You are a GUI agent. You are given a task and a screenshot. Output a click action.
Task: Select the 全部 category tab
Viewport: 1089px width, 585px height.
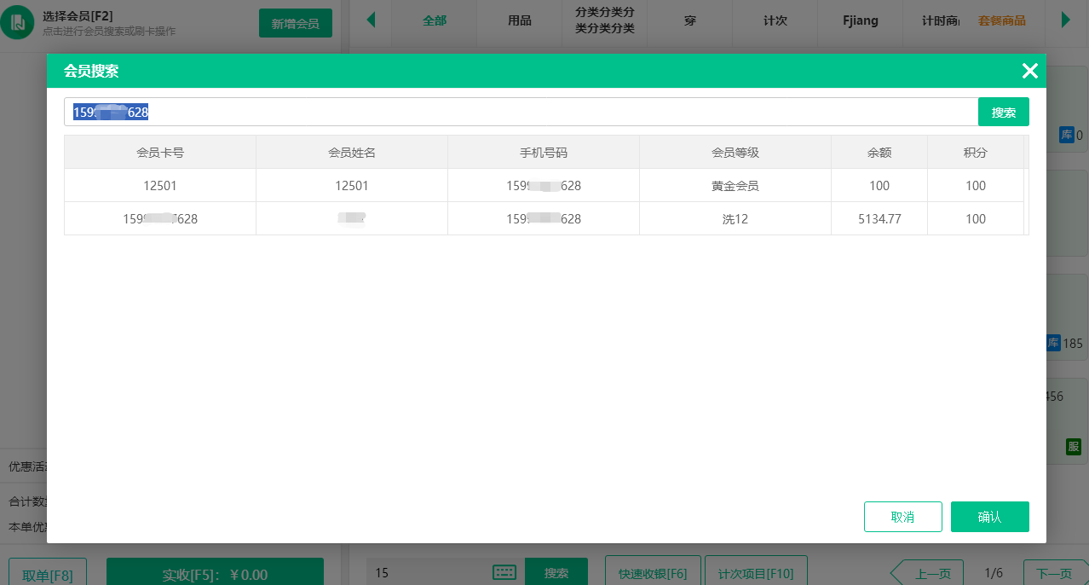pyautogui.click(x=434, y=20)
